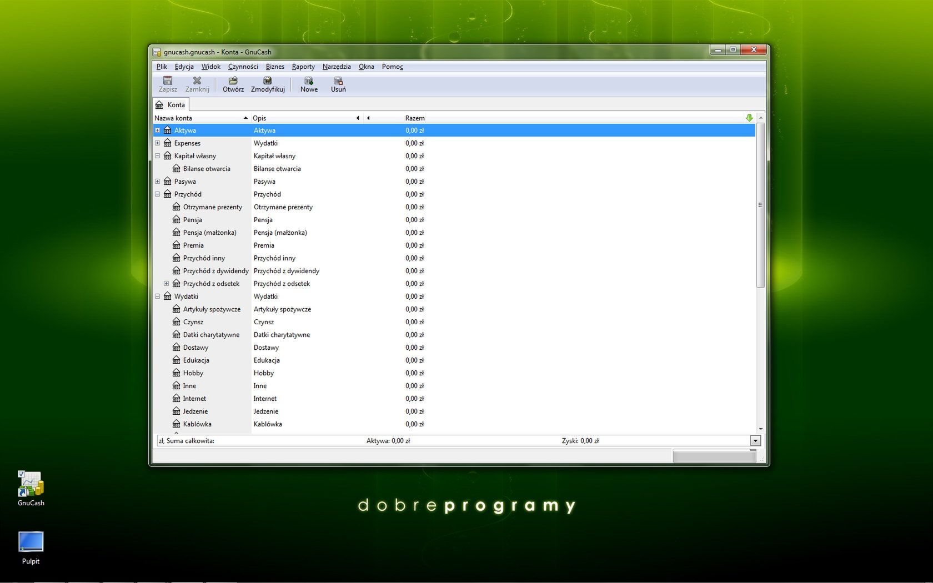Select the Konta tab
933x583 pixels.
pyautogui.click(x=171, y=104)
